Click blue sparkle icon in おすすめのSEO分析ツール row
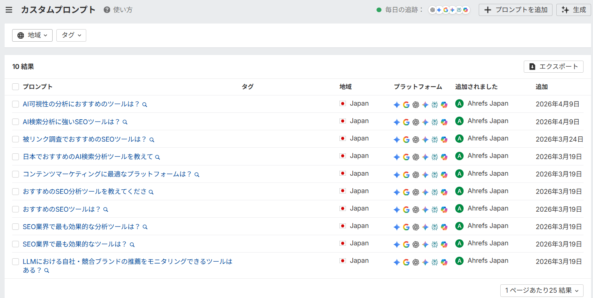Viewport: 593px width, 298px height. (397, 192)
